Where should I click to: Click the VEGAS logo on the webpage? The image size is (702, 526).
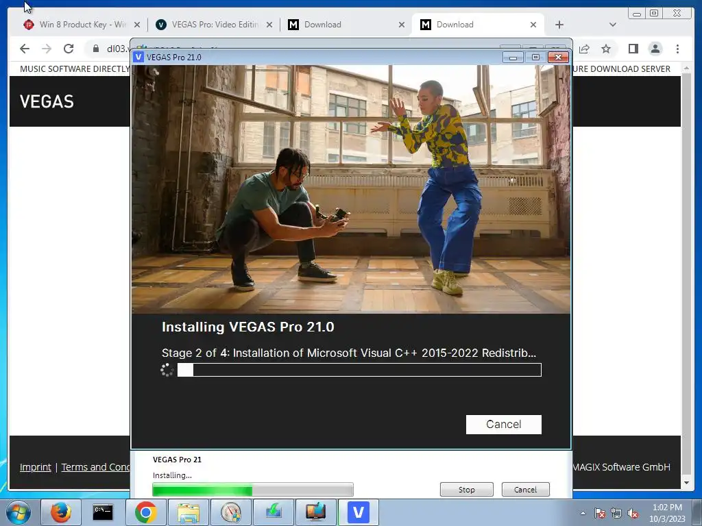[47, 101]
